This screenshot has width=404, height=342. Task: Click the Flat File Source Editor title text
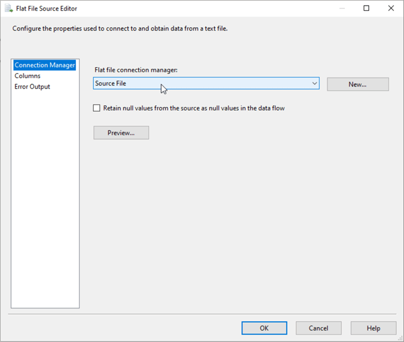tap(47, 8)
